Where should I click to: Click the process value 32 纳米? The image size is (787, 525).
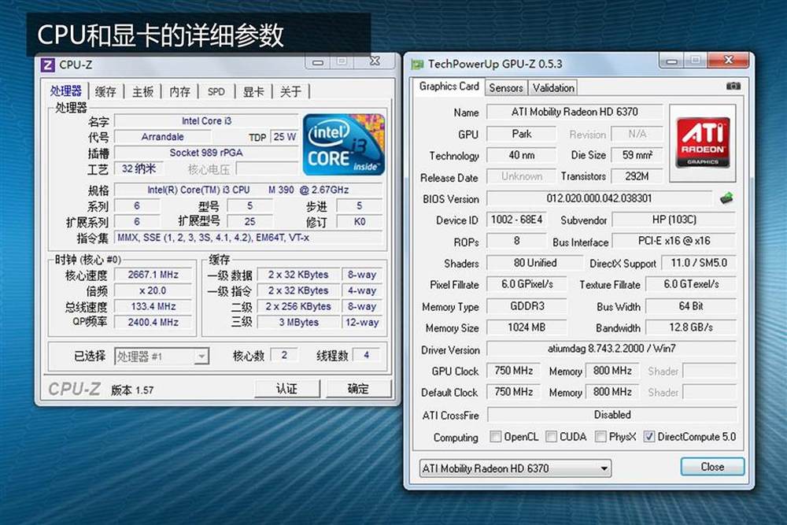[x=139, y=168]
